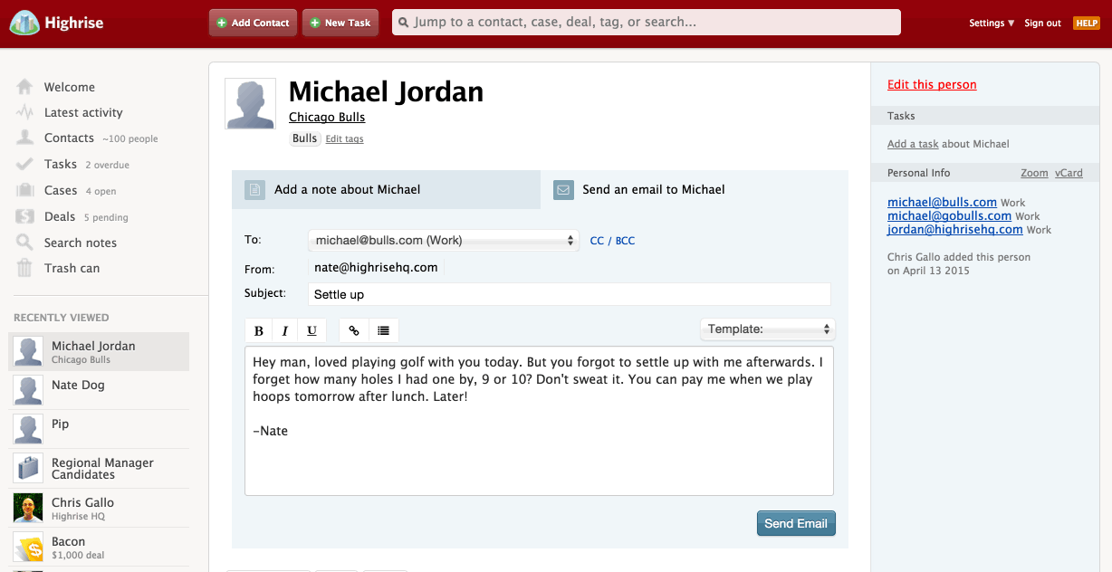Toggle bold formatting in email editor
The image size is (1112, 572).
(x=259, y=330)
